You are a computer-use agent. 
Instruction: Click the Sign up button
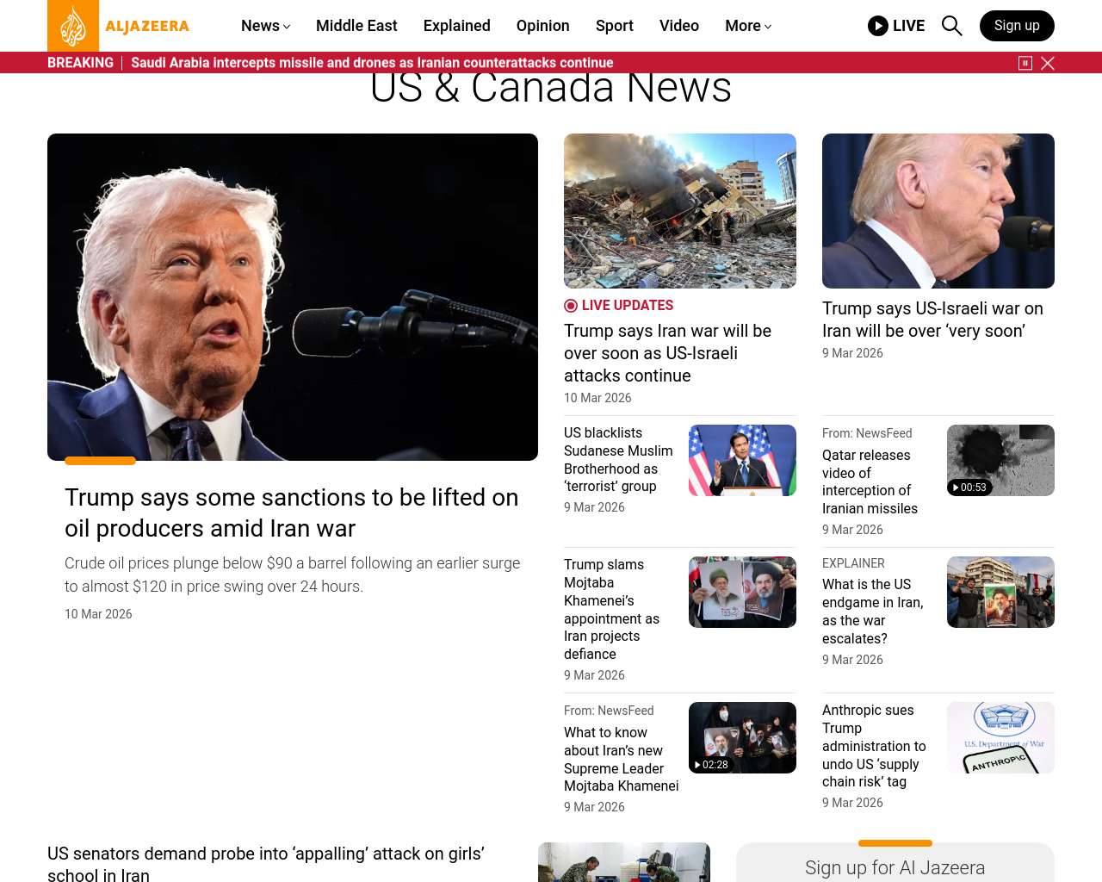pos(1016,26)
